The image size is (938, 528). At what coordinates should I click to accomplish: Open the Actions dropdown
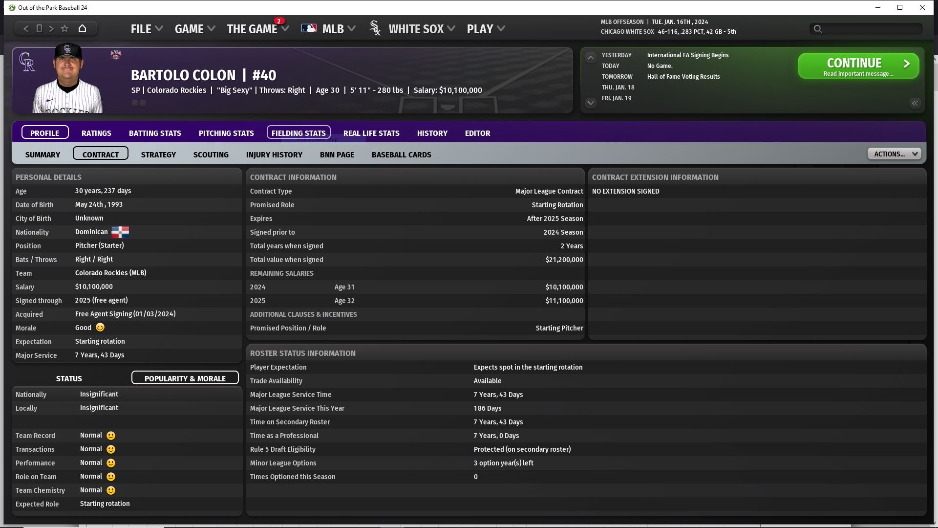coord(894,154)
